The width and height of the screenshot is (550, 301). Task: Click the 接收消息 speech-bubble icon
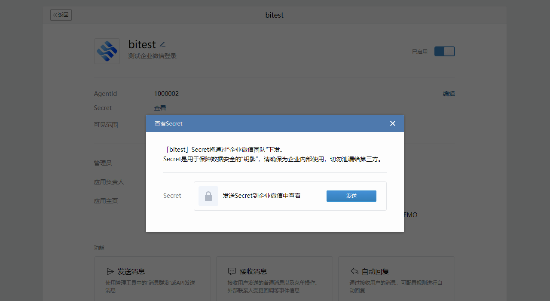tap(232, 271)
